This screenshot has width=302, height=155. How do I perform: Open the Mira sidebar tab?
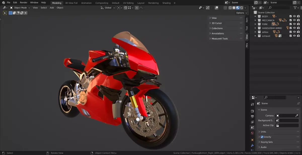247,45
